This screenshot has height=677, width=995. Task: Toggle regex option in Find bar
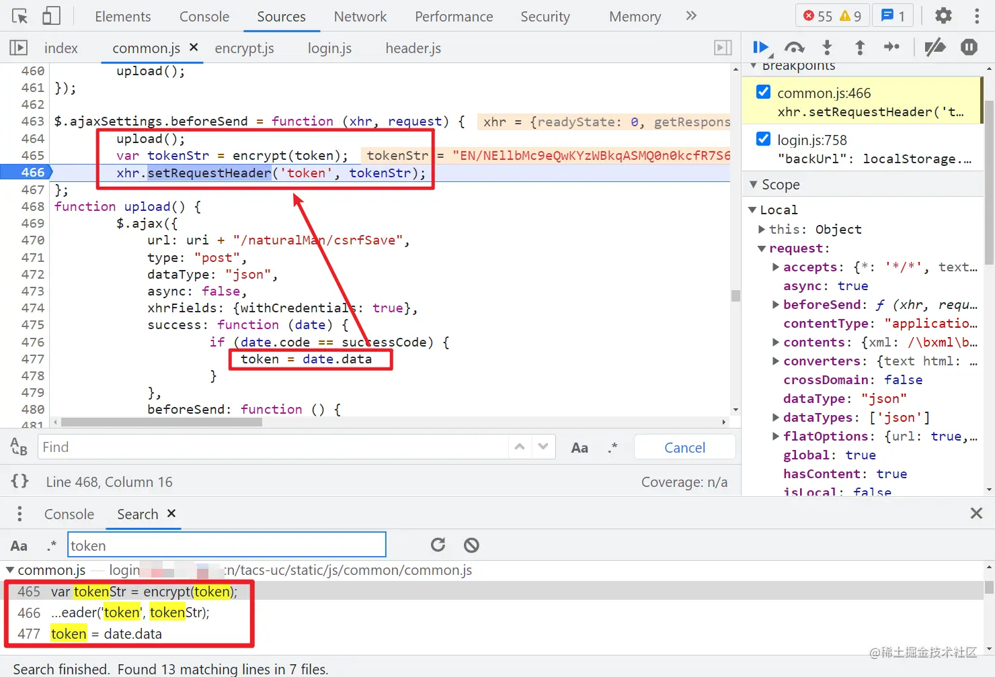(612, 447)
